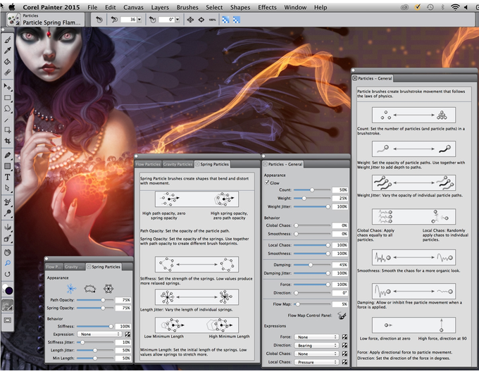479x374 pixels.
Task: Click the Wi-Fi icon in menu bar
Action: [455, 7]
